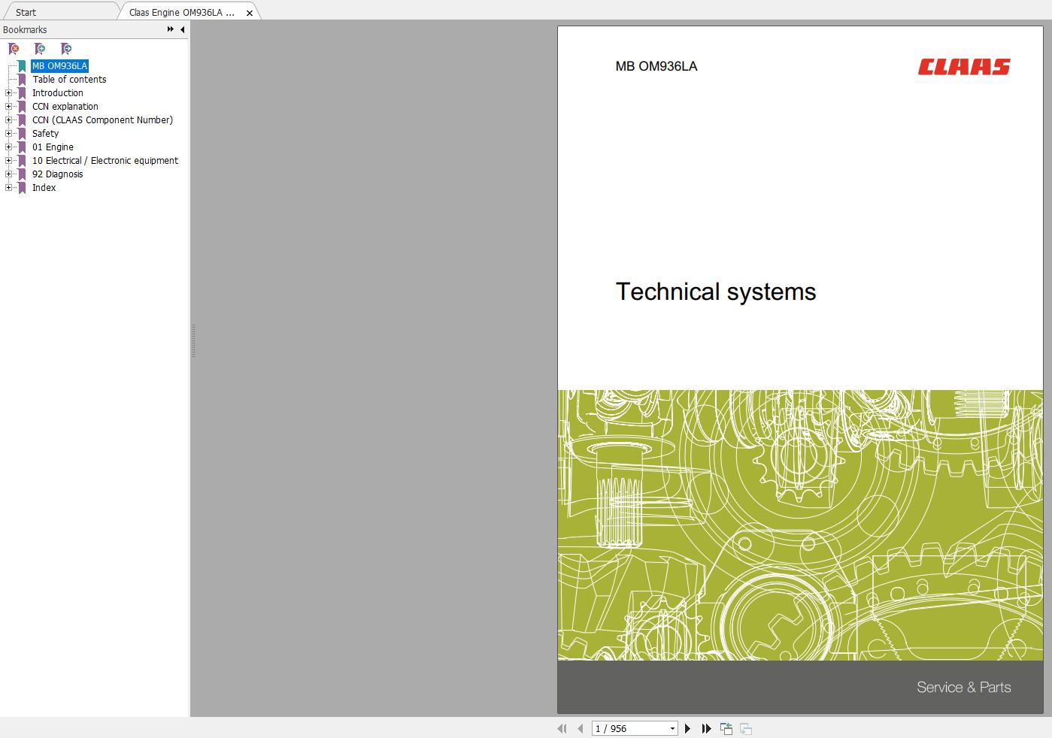
Task: Go to the previous page
Action: coord(580,728)
